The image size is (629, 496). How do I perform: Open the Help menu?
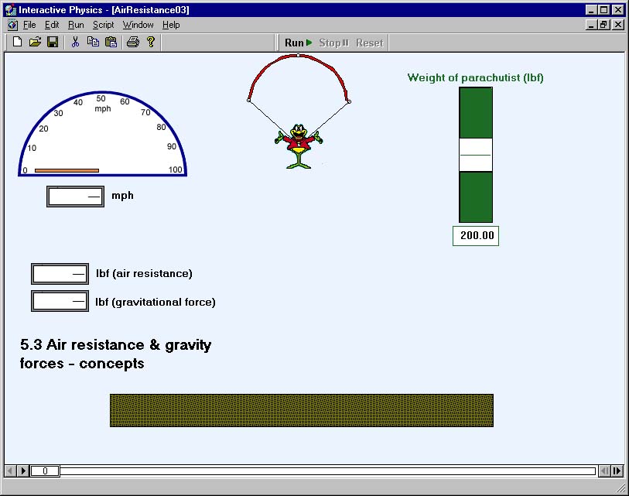click(171, 25)
